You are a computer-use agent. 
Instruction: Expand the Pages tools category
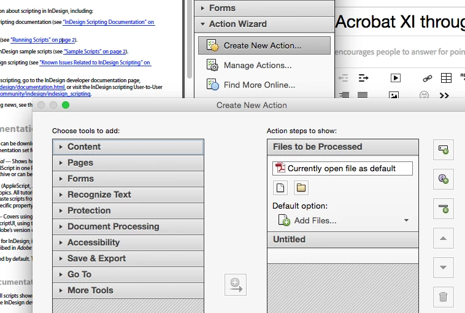[x=128, y=163]
